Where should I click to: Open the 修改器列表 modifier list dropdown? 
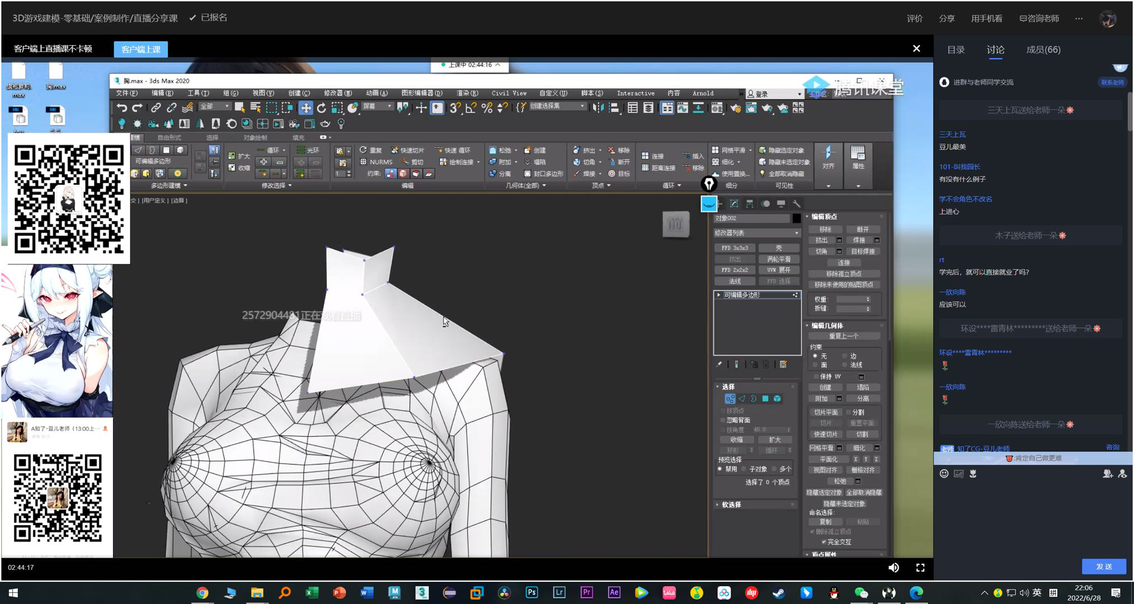[756, 233]
